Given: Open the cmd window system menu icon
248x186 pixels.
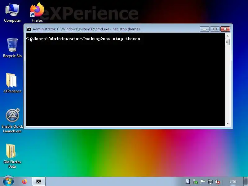Looking at the screenshot, I should coord(29,29).
